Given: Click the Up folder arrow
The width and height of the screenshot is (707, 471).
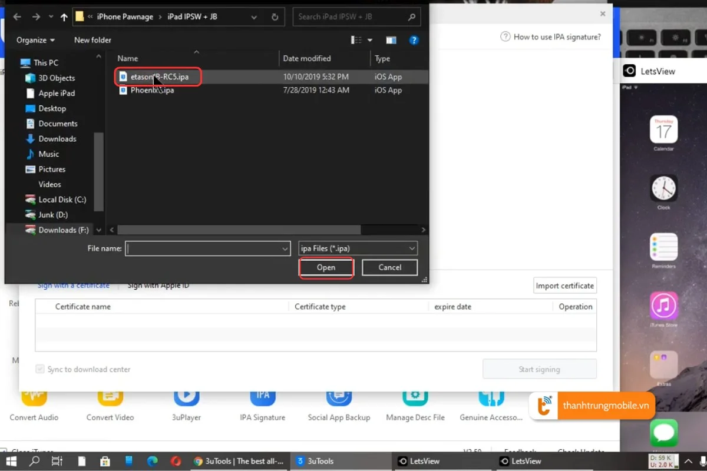Looking at the screenshot, I should (x=64, y=17).
